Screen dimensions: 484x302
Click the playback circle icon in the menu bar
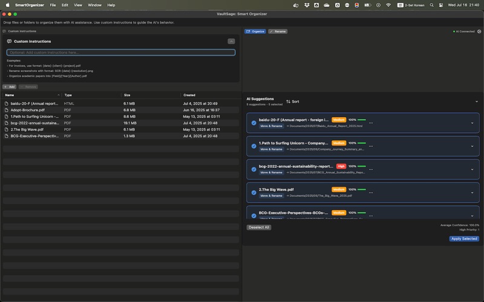tap(378, 5)
